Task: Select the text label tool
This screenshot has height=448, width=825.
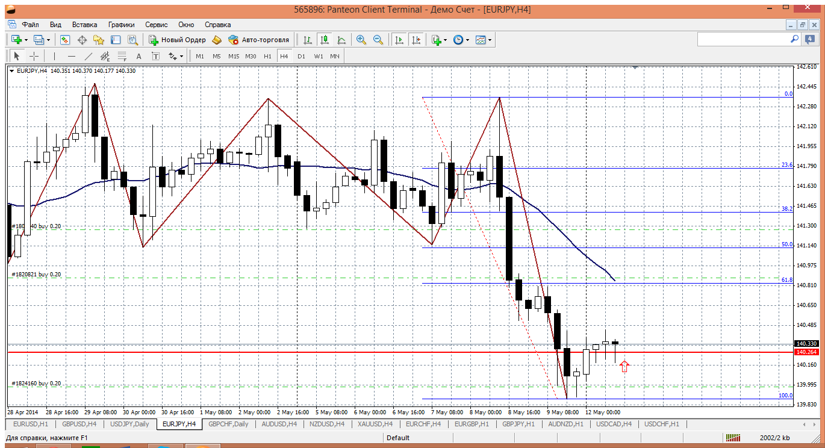Action: click(155, 56)
